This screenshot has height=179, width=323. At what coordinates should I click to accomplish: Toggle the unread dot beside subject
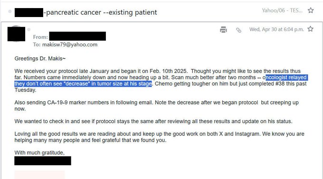(9, 11)
